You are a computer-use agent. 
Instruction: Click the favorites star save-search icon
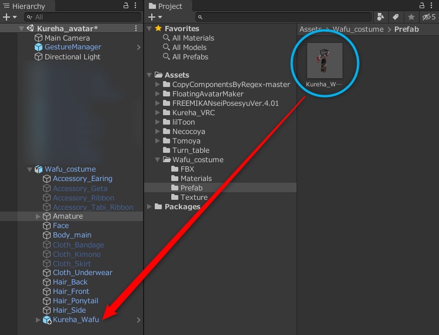point(411,17)
